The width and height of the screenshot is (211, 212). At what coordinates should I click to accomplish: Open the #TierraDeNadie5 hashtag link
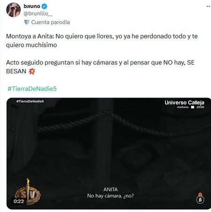pyautogui.click(x=32, y=89)
